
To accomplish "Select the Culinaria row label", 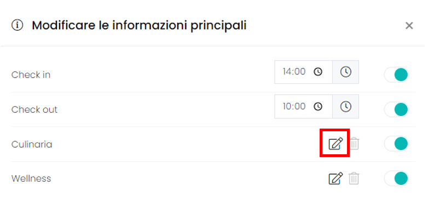I will pyautogui.click(x=32, y=144).
